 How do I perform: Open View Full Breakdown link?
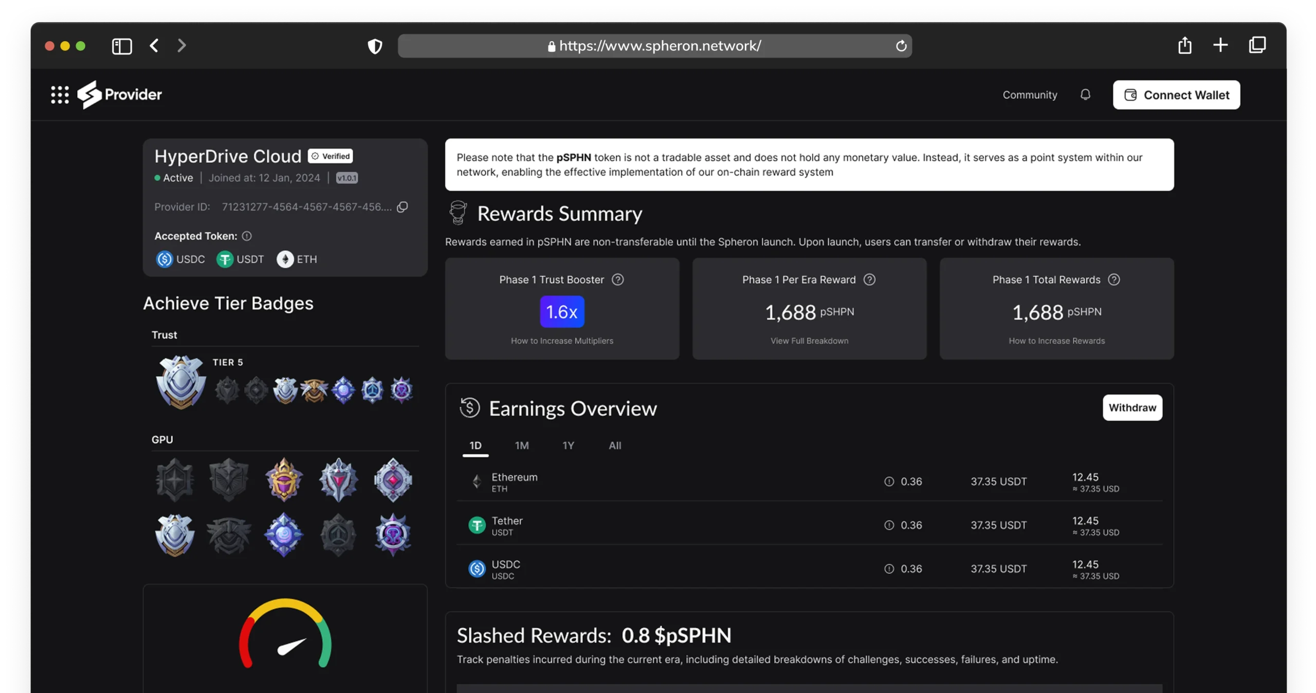point(809,341)
